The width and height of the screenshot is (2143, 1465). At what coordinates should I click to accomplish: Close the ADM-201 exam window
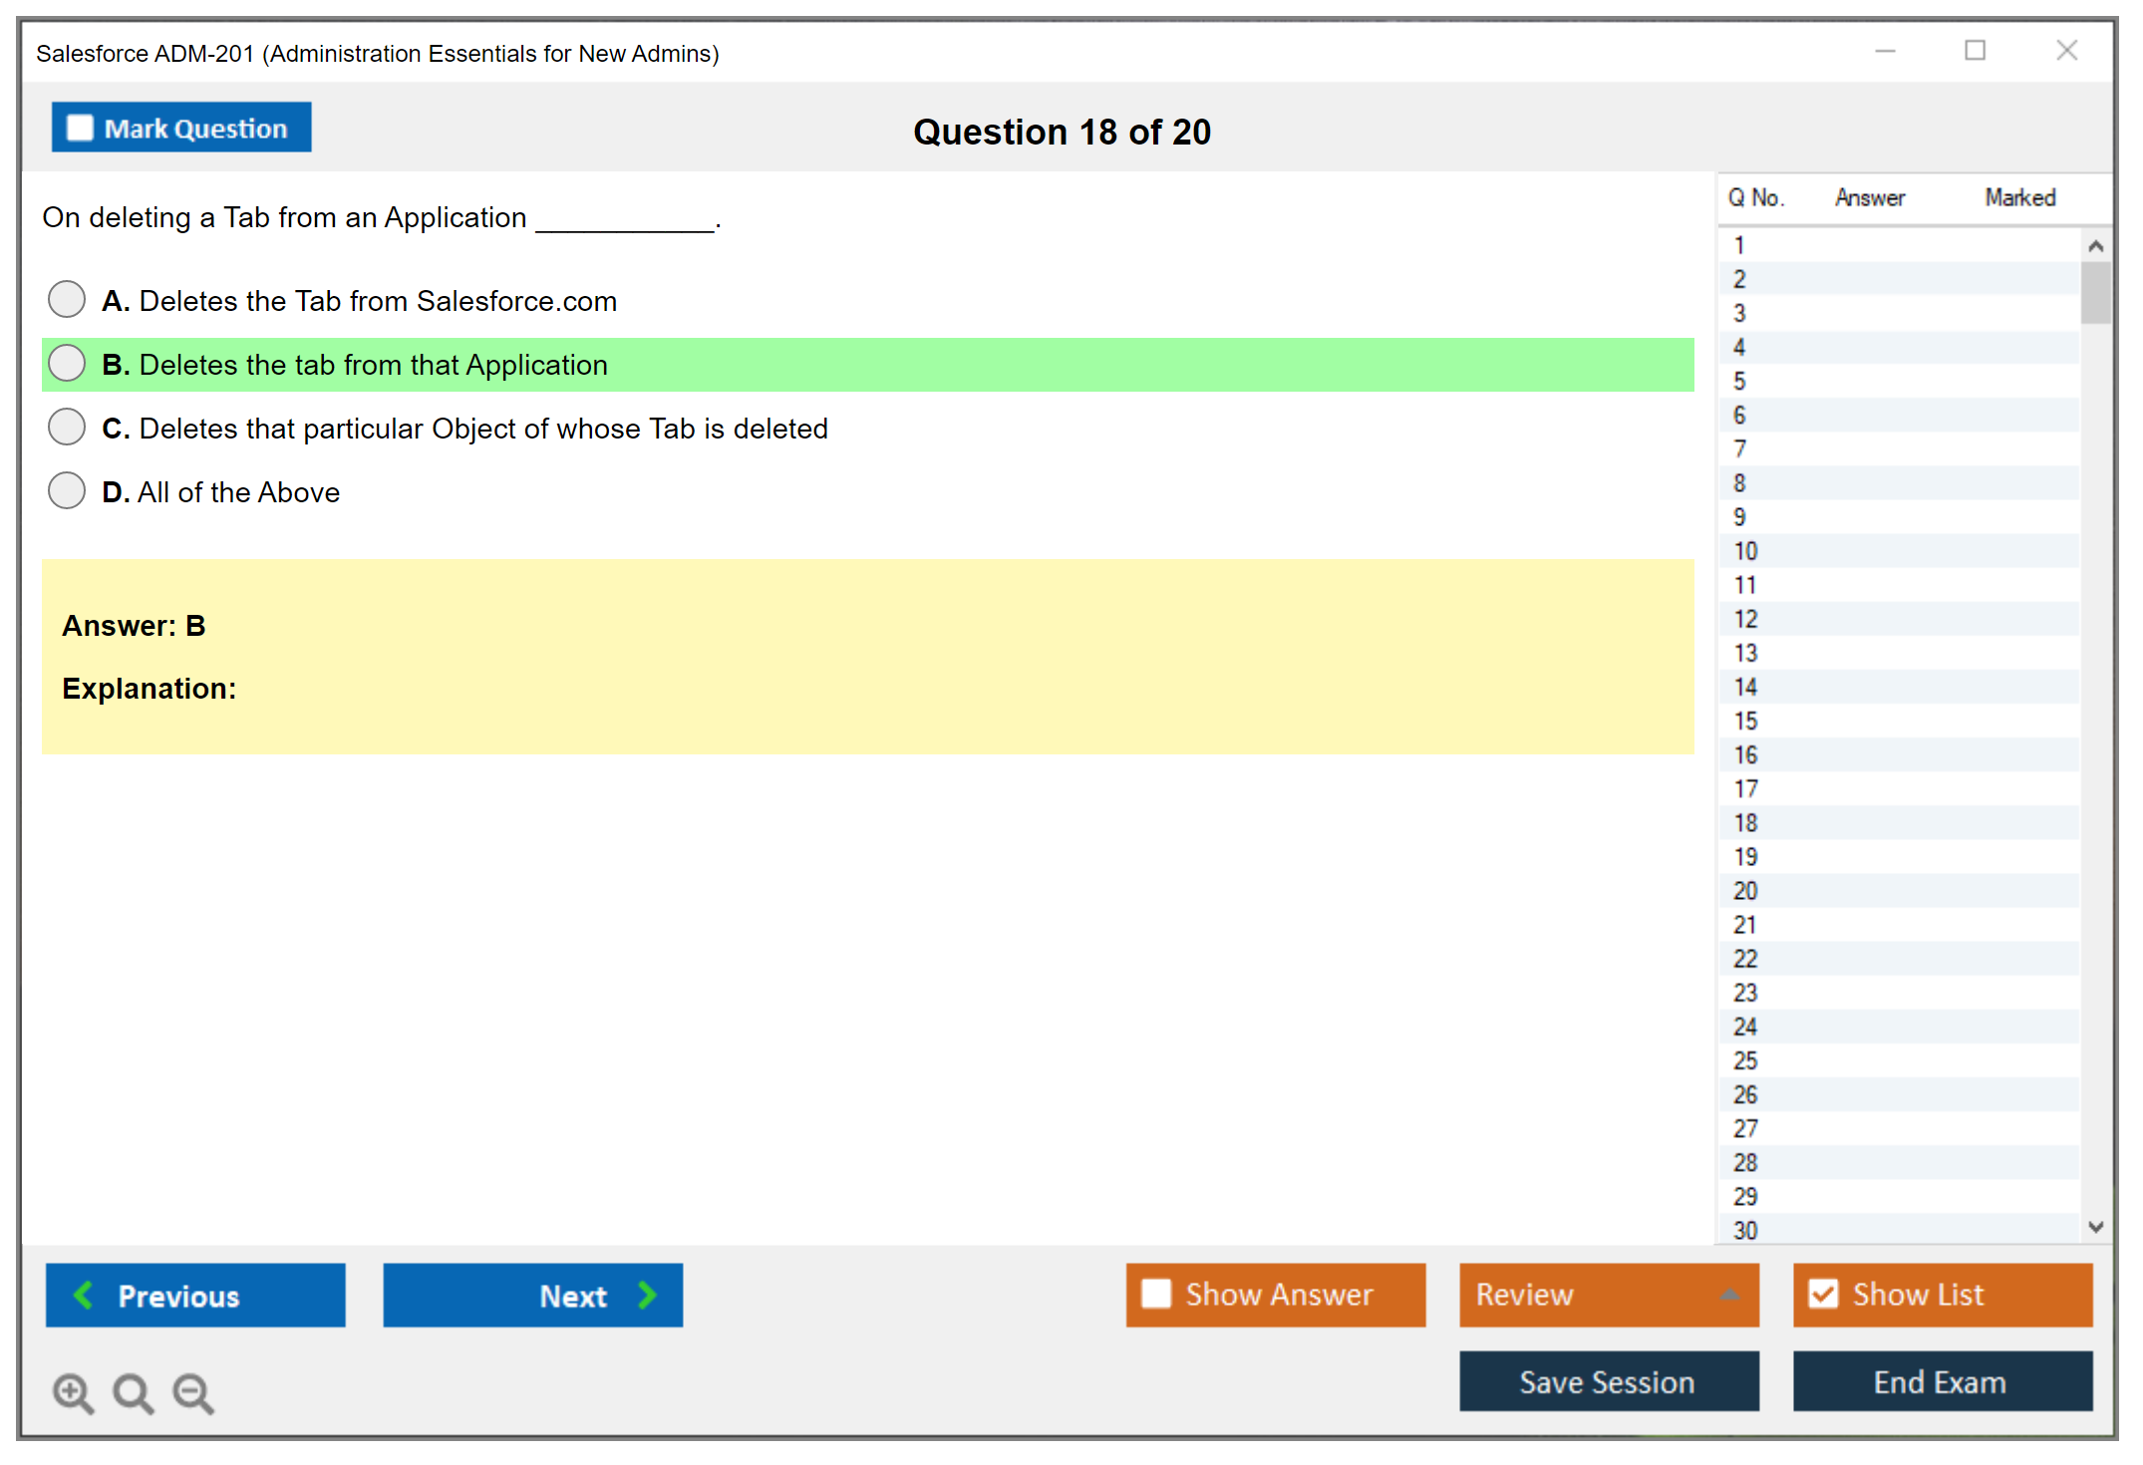point(2066,51)
